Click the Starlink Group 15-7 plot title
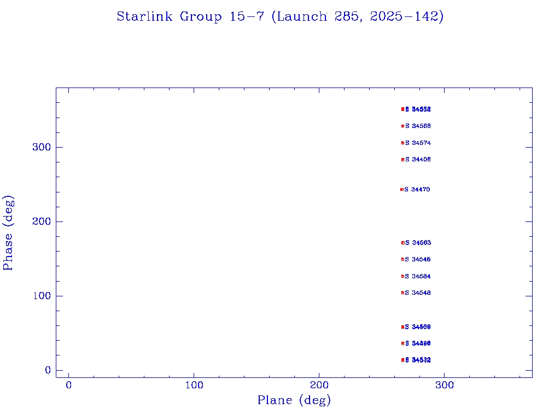The image size is (560, 420). point(280,17)
